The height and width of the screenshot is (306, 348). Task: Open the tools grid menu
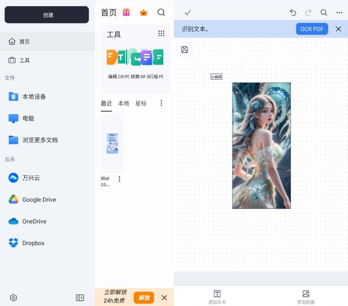[x=161, y=33]
